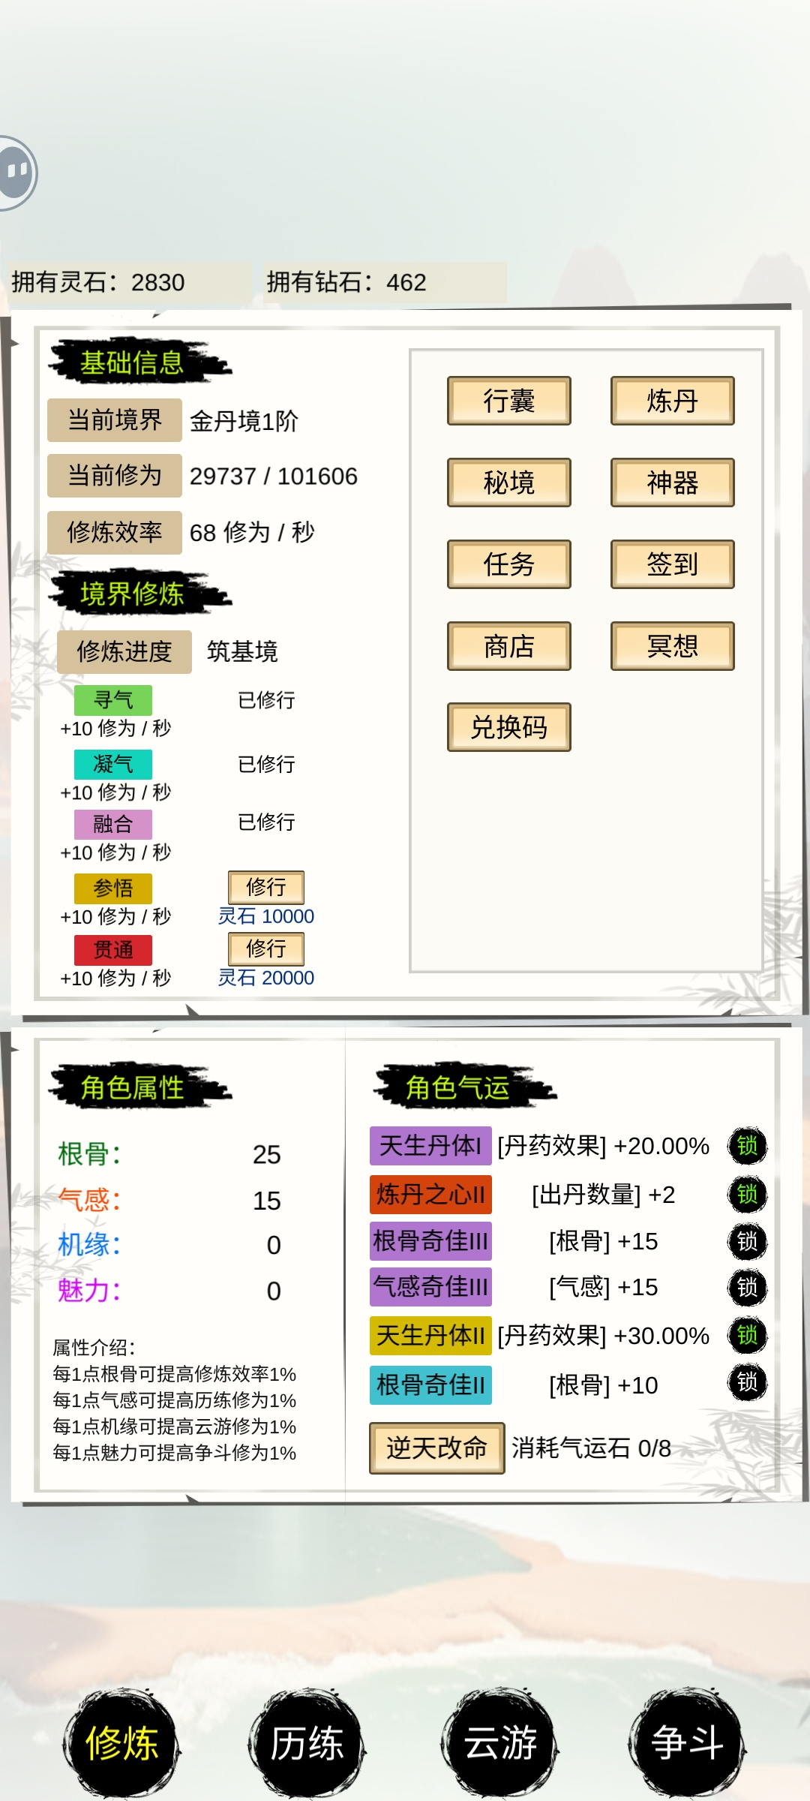Image resolution: width=810 pixels, height=1801 pixels.
Task: Toggle lock on 气感奇佳III fortune
Action: click(x=747, y=1288)
